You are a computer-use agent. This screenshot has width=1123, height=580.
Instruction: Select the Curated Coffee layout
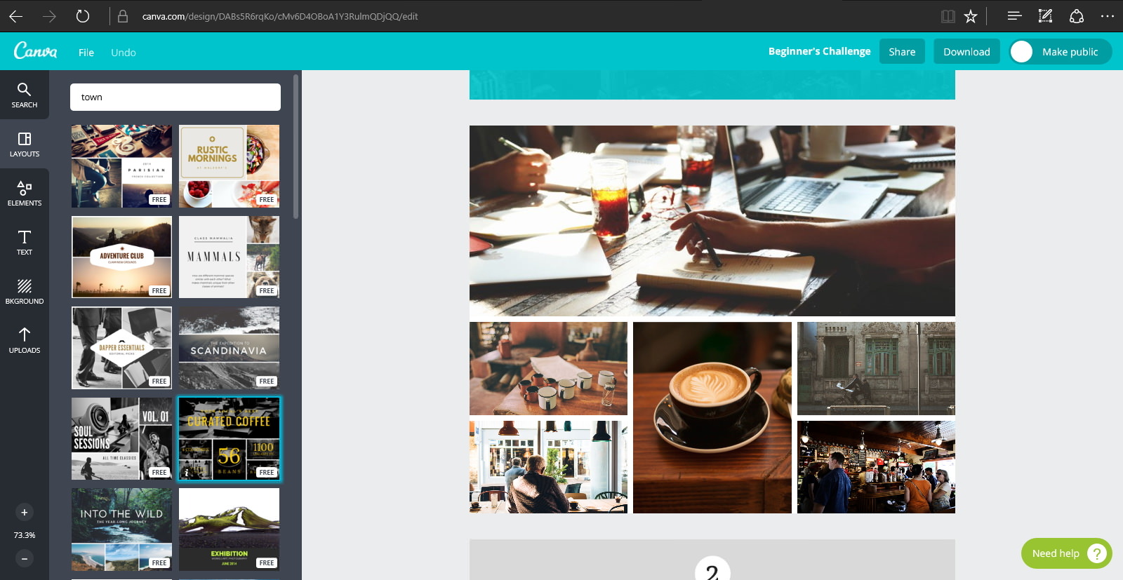(x=229, y=438)
